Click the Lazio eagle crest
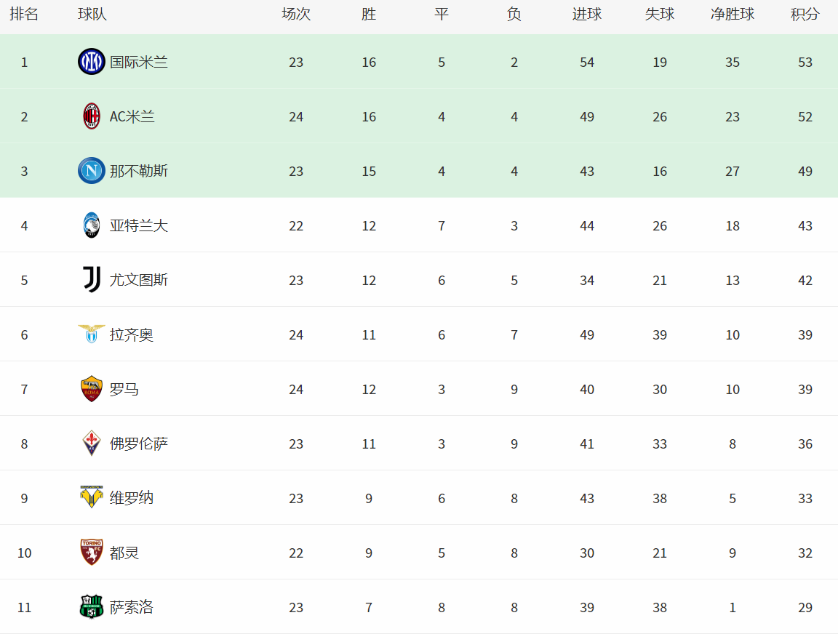The width and height of the screenshot is (838, 634). click(x=92, y=334)
